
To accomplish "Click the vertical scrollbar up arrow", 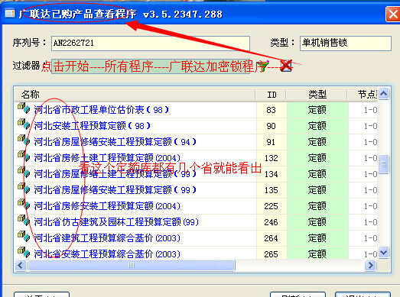I will coord(384,94).
